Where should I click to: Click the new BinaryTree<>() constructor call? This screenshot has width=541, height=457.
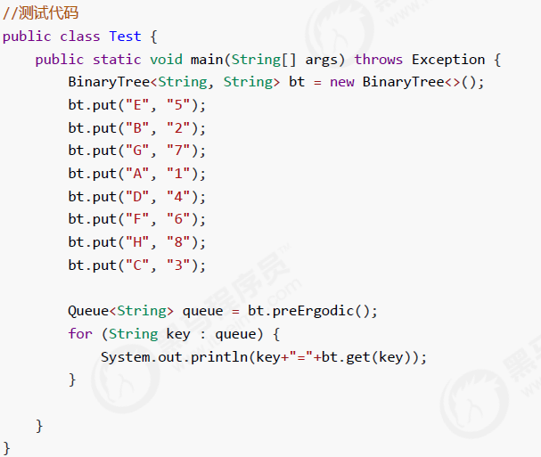tap(406, 82)
